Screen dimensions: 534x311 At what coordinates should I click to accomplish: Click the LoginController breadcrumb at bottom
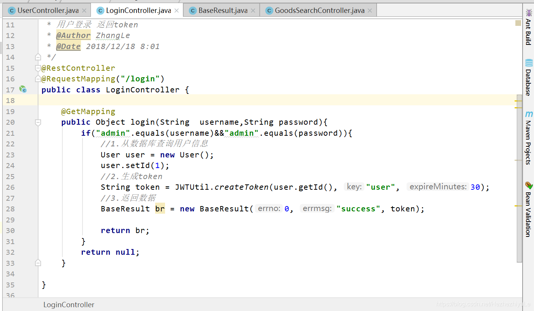pyautogui.click(x=69, y=305)
